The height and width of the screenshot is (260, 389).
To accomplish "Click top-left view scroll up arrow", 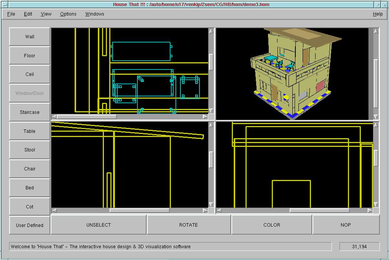I will click(211, 31).
